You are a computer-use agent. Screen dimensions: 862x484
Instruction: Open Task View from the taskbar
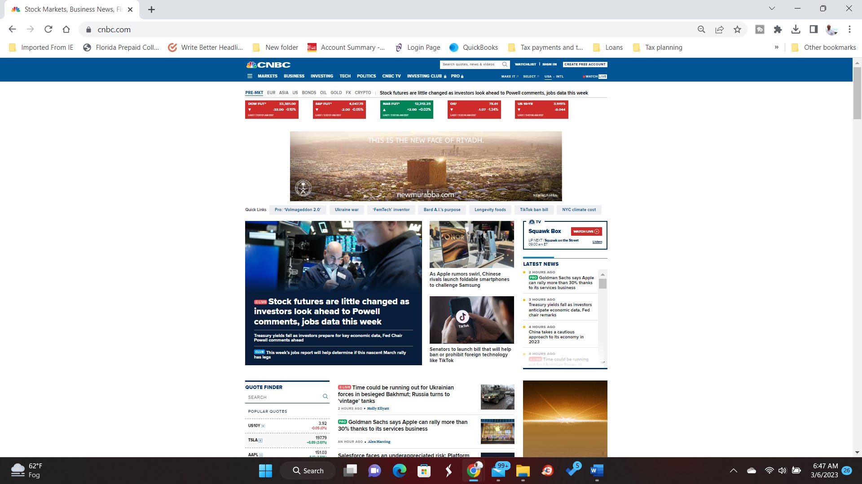[350, 471]
